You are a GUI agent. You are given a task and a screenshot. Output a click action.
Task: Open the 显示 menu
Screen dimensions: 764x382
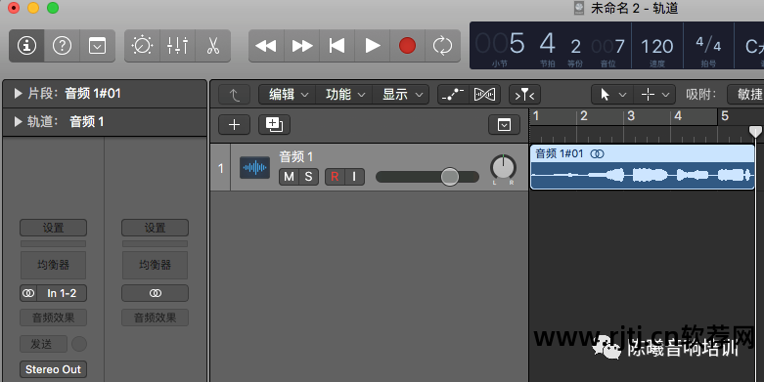401,95
